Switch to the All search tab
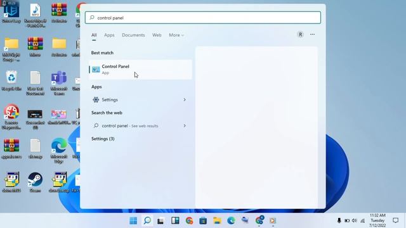The width and height of the screenshot is (406, 228). (94, 35)
